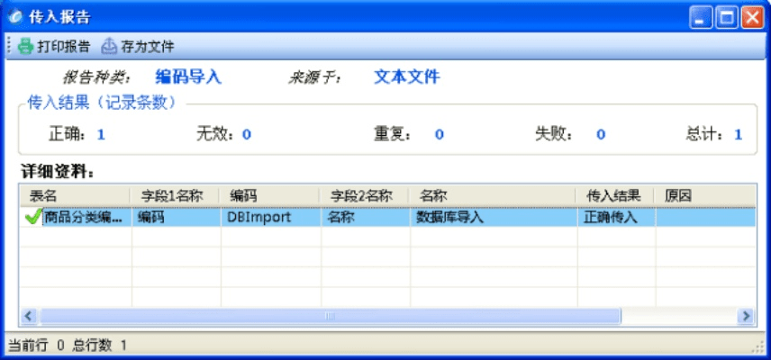Click the horizontal scrollbar thumb
Image resolution: width=771 pixels, height=360 pixels.
330,316
